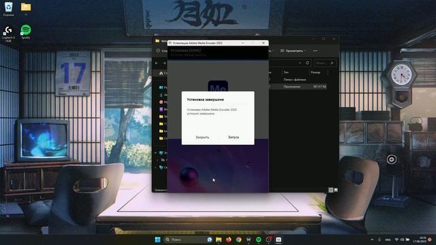Click the taskbar icon right of the search box
This screenshot has height=245, width=436.
point(209,240)
